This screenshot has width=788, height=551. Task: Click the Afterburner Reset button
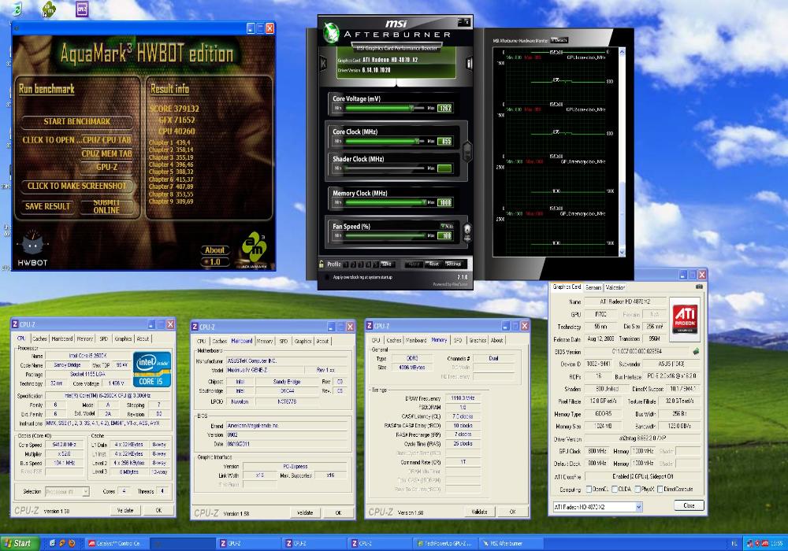click(x=433, y=264)
